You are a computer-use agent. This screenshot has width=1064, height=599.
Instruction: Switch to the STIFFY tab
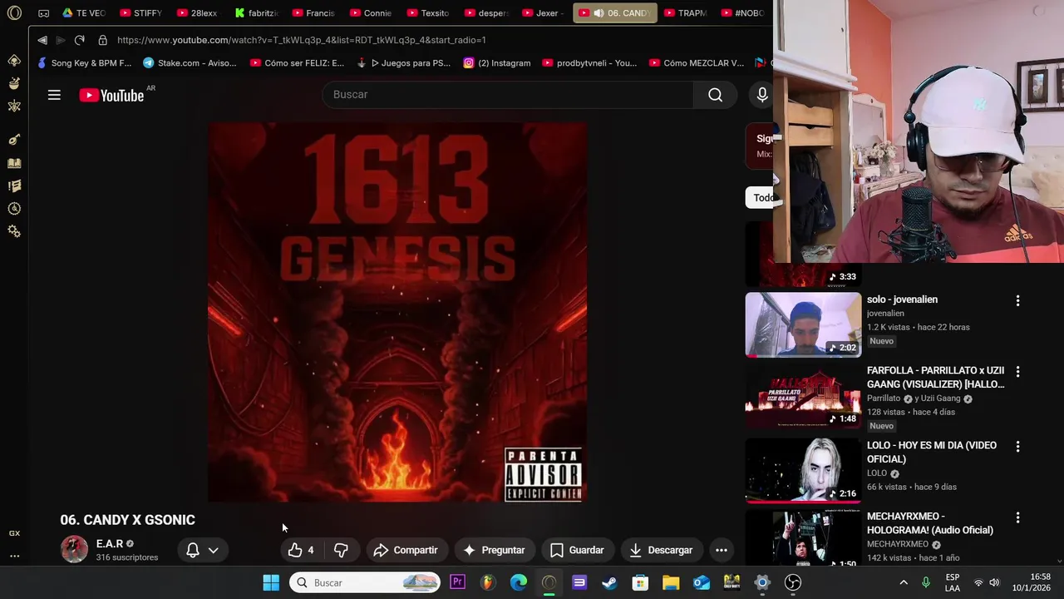coord(140,13)
